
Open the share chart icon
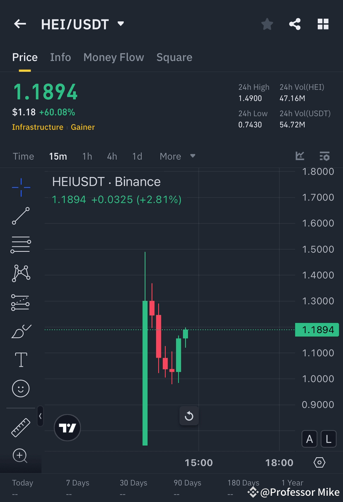click(x=295, y=24)
